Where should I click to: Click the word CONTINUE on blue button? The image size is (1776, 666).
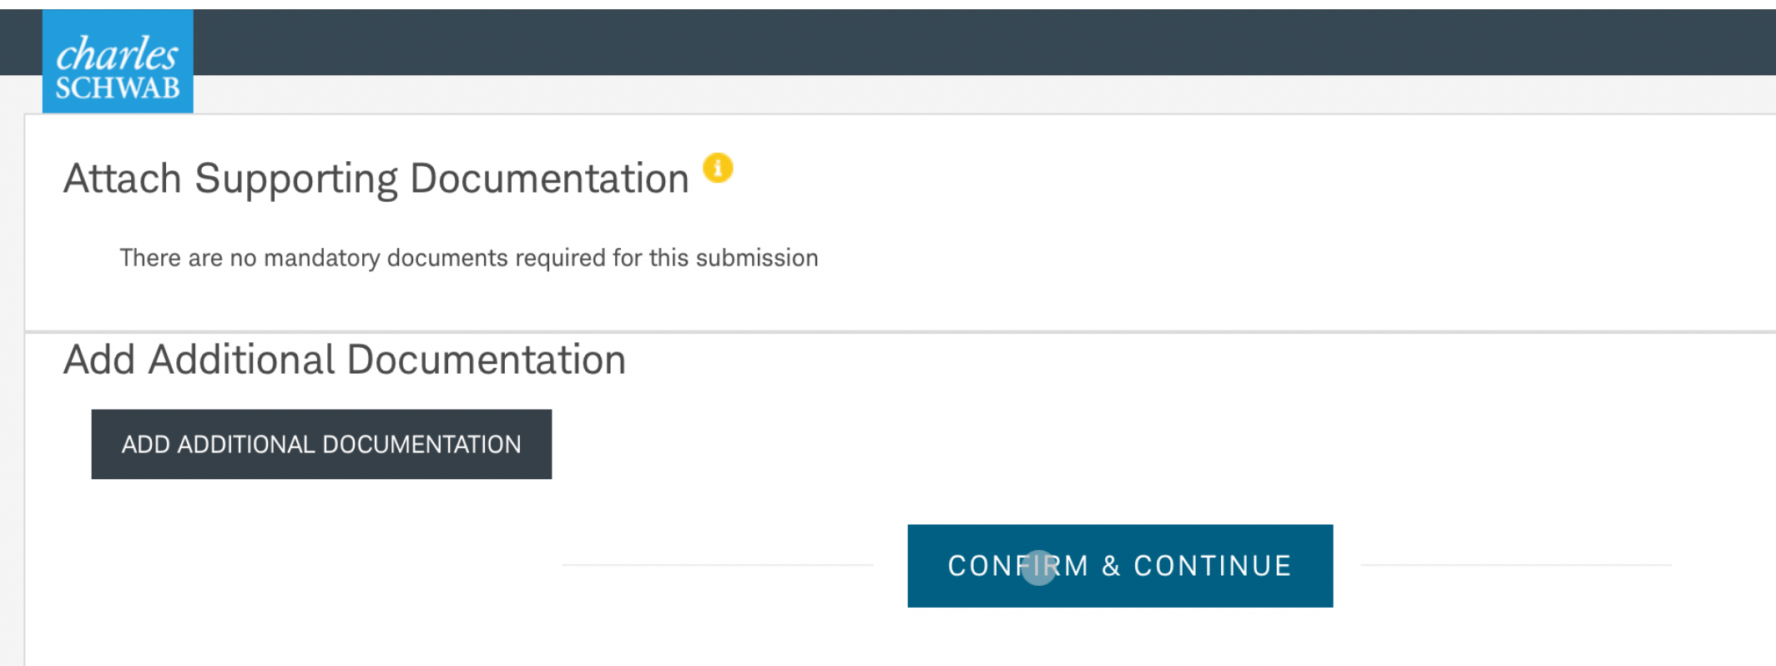(x=1213, y=566)
